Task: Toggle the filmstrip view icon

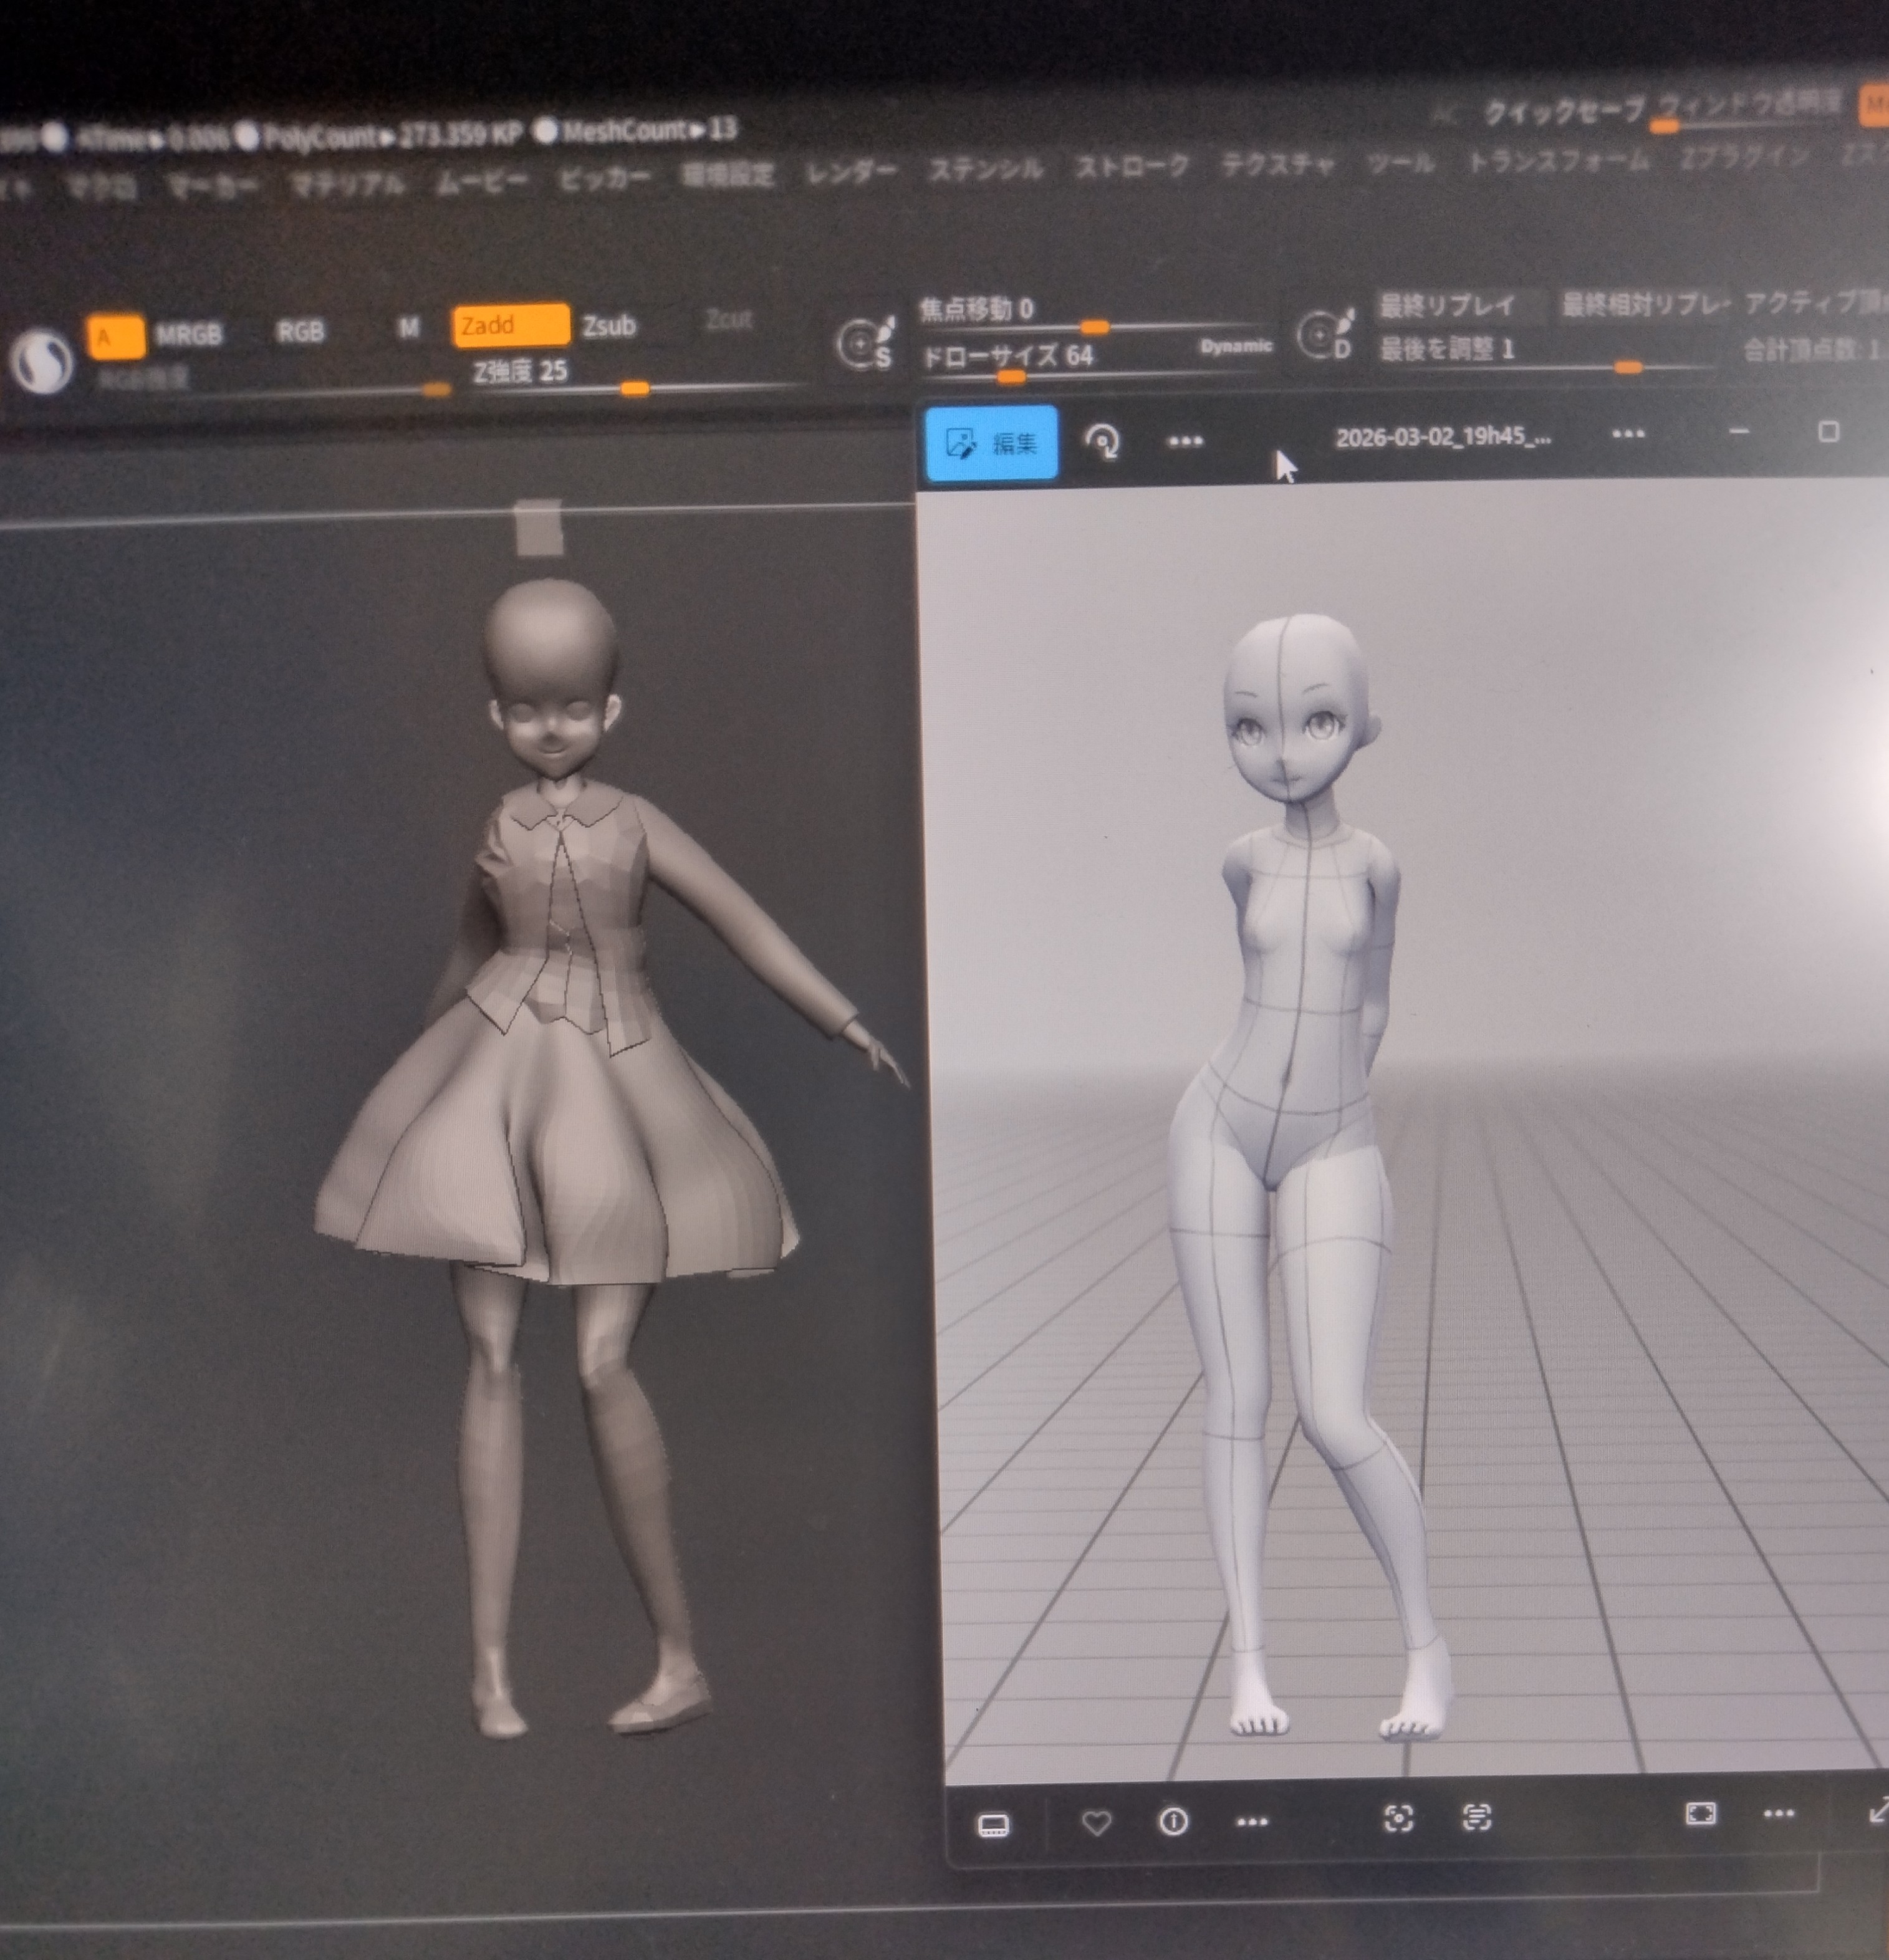Action: (x=993, y=1825)
